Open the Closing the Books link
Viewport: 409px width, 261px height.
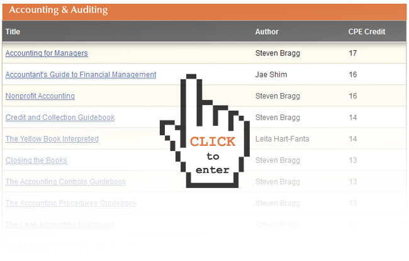pos(36,160)
